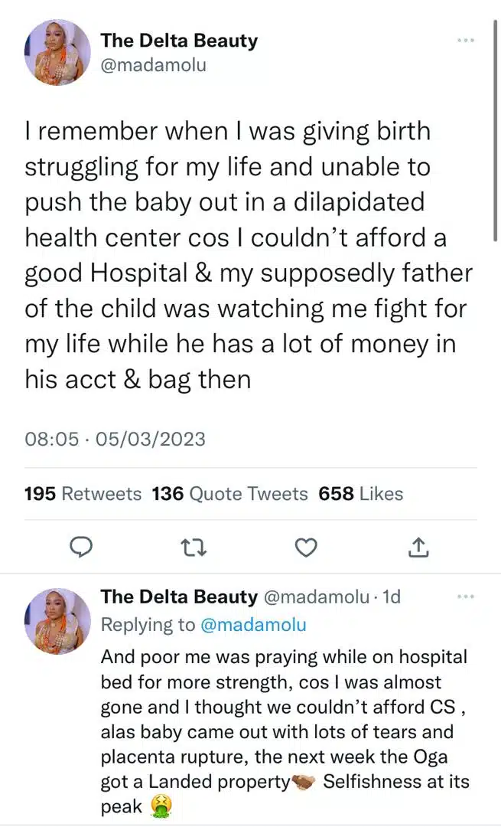Click the @madamolu link after Replying to

(253, 625)
